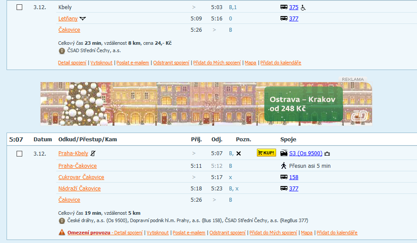Click the orange warning triangle by Omezení provozu

(62, 233)
